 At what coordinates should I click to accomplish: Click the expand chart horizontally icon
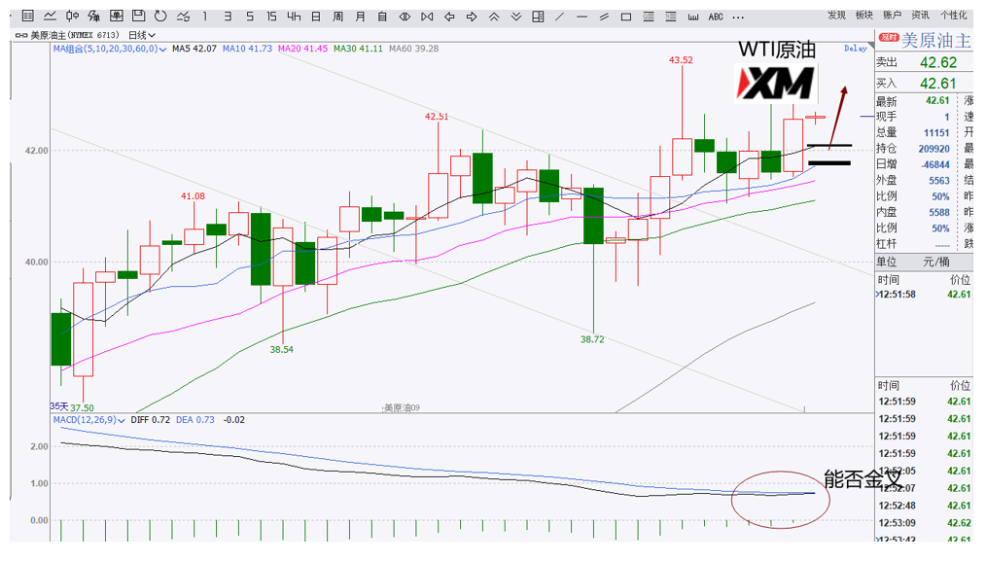point(427,17)
